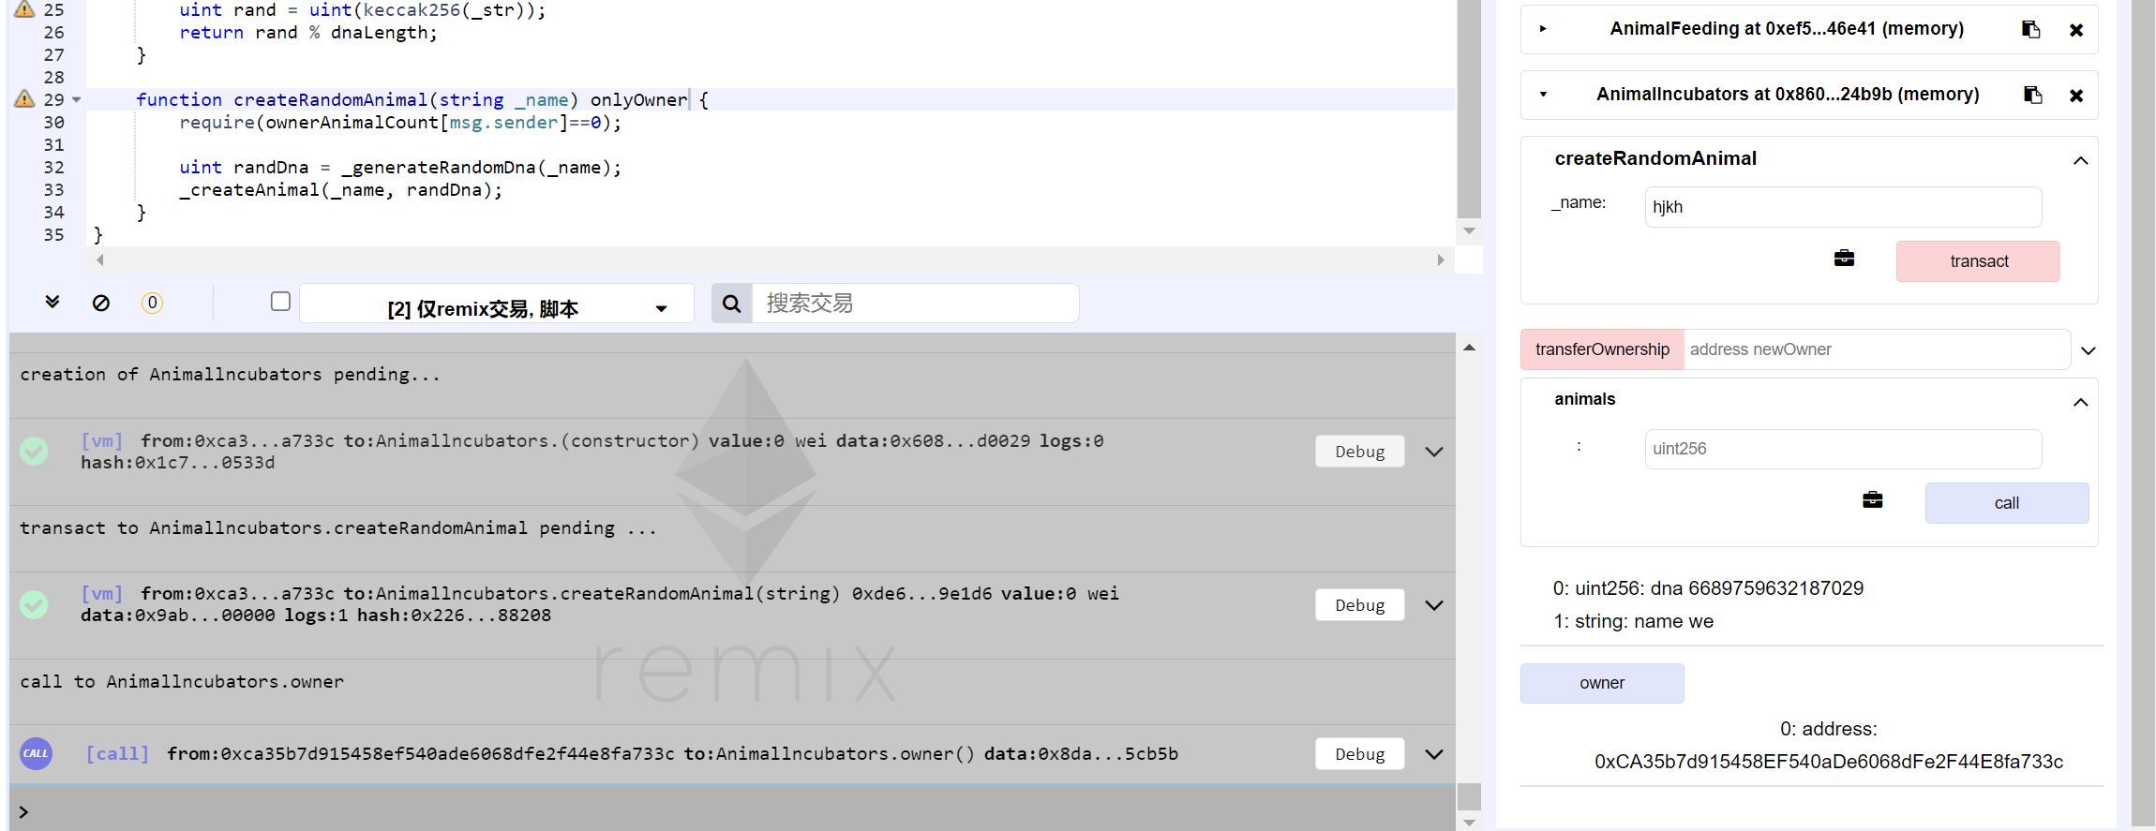
Task: Collapse the createRandomAnimal function panel
Action: pyautogui.click(x=2080, y=160)
